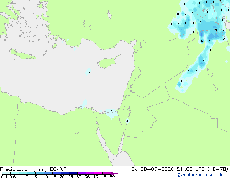The image size is (230, 178).
Task: Click the "0" value southwest of Cyprus
Action: coord(89,72)
